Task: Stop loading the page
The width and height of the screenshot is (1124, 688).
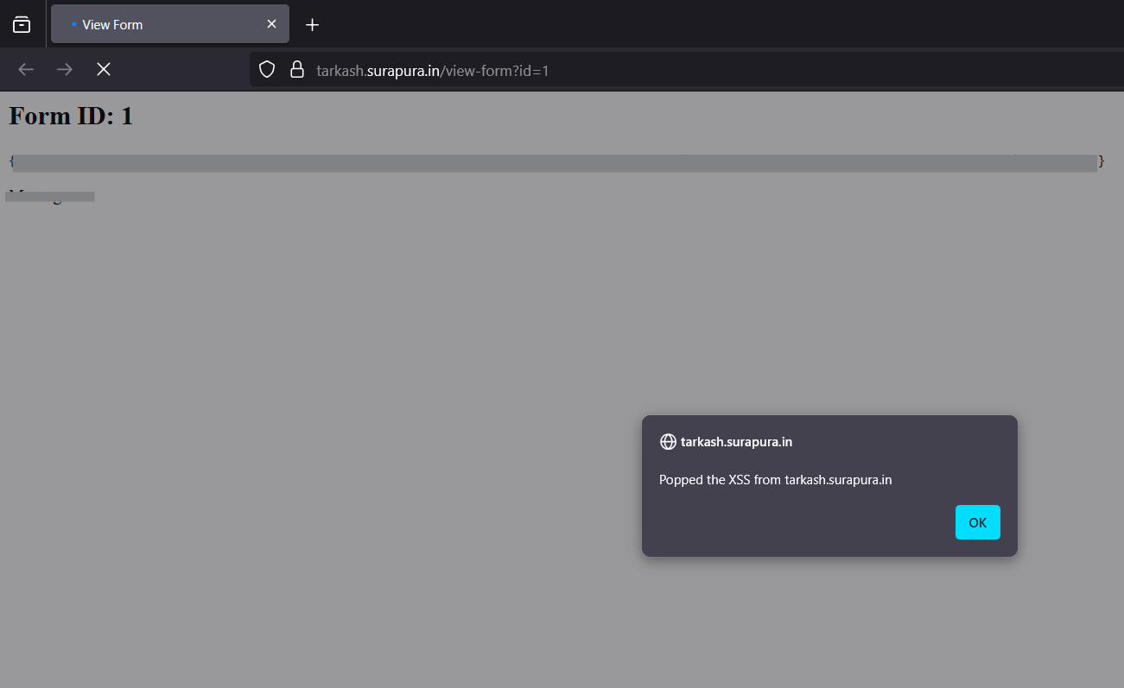Action: coord(104,69)
